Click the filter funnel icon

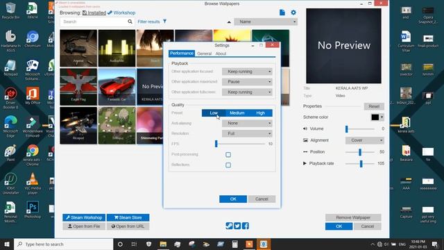pos(165,22)
